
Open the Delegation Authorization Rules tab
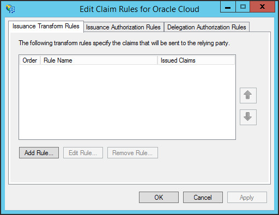207,27
